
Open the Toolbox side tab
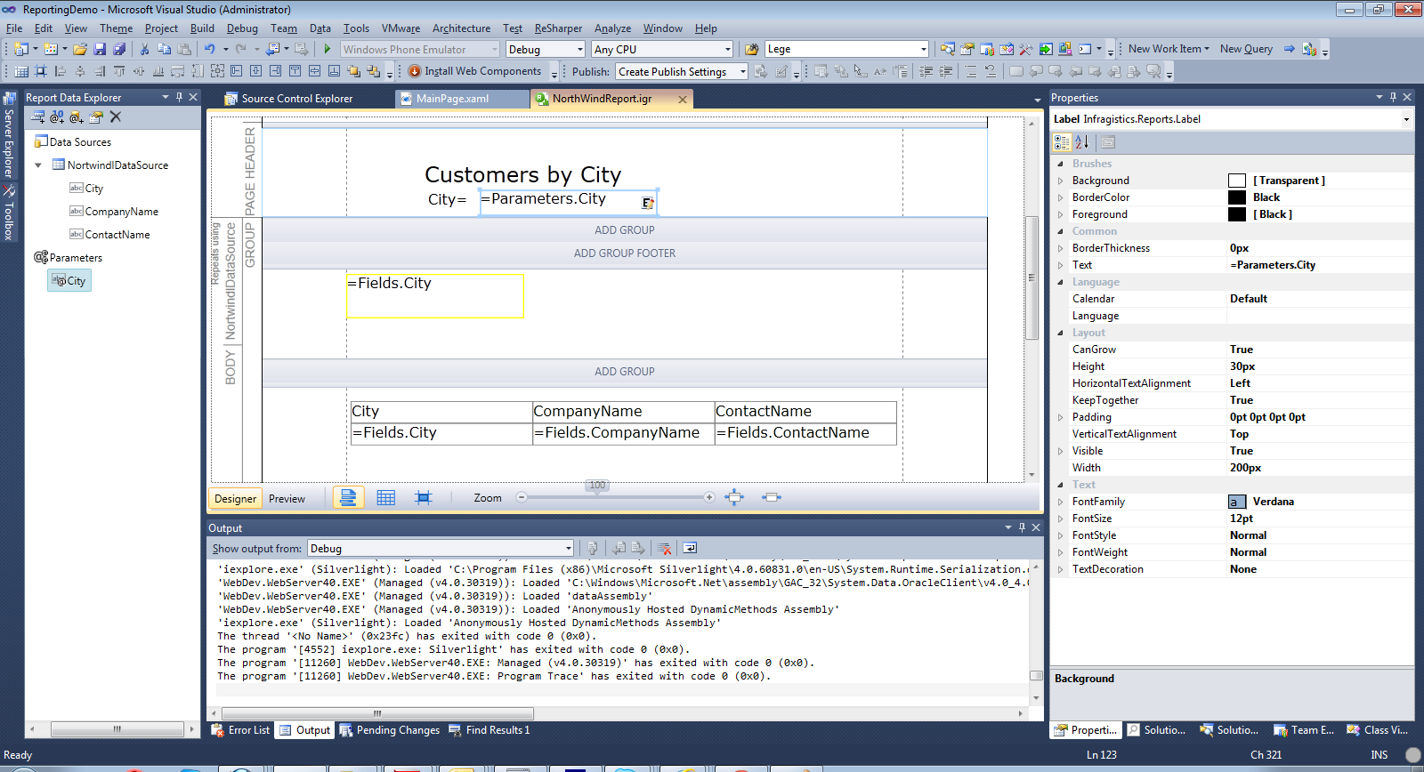(x=9, y=213)
